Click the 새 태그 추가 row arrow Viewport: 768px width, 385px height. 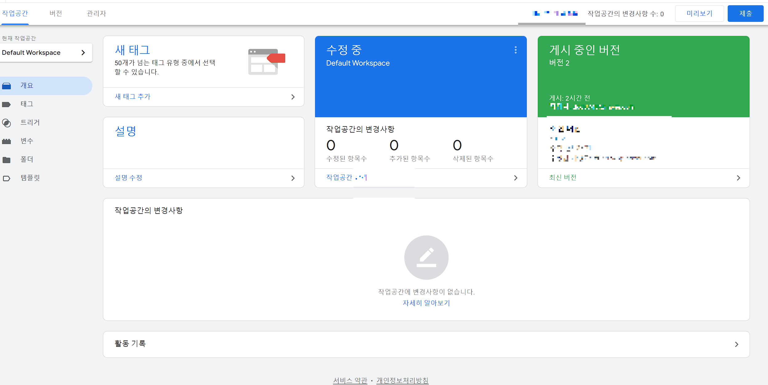click(293, 97)
